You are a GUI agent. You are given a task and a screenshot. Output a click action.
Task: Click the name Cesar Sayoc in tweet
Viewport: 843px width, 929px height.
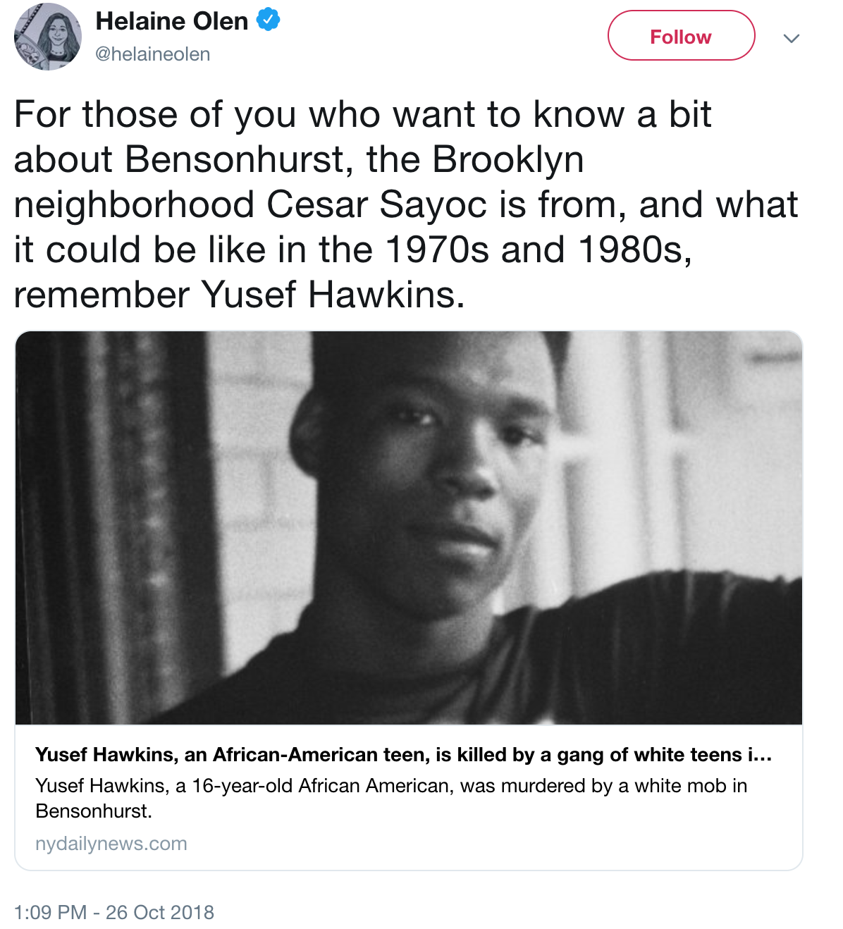pos(376,205)
